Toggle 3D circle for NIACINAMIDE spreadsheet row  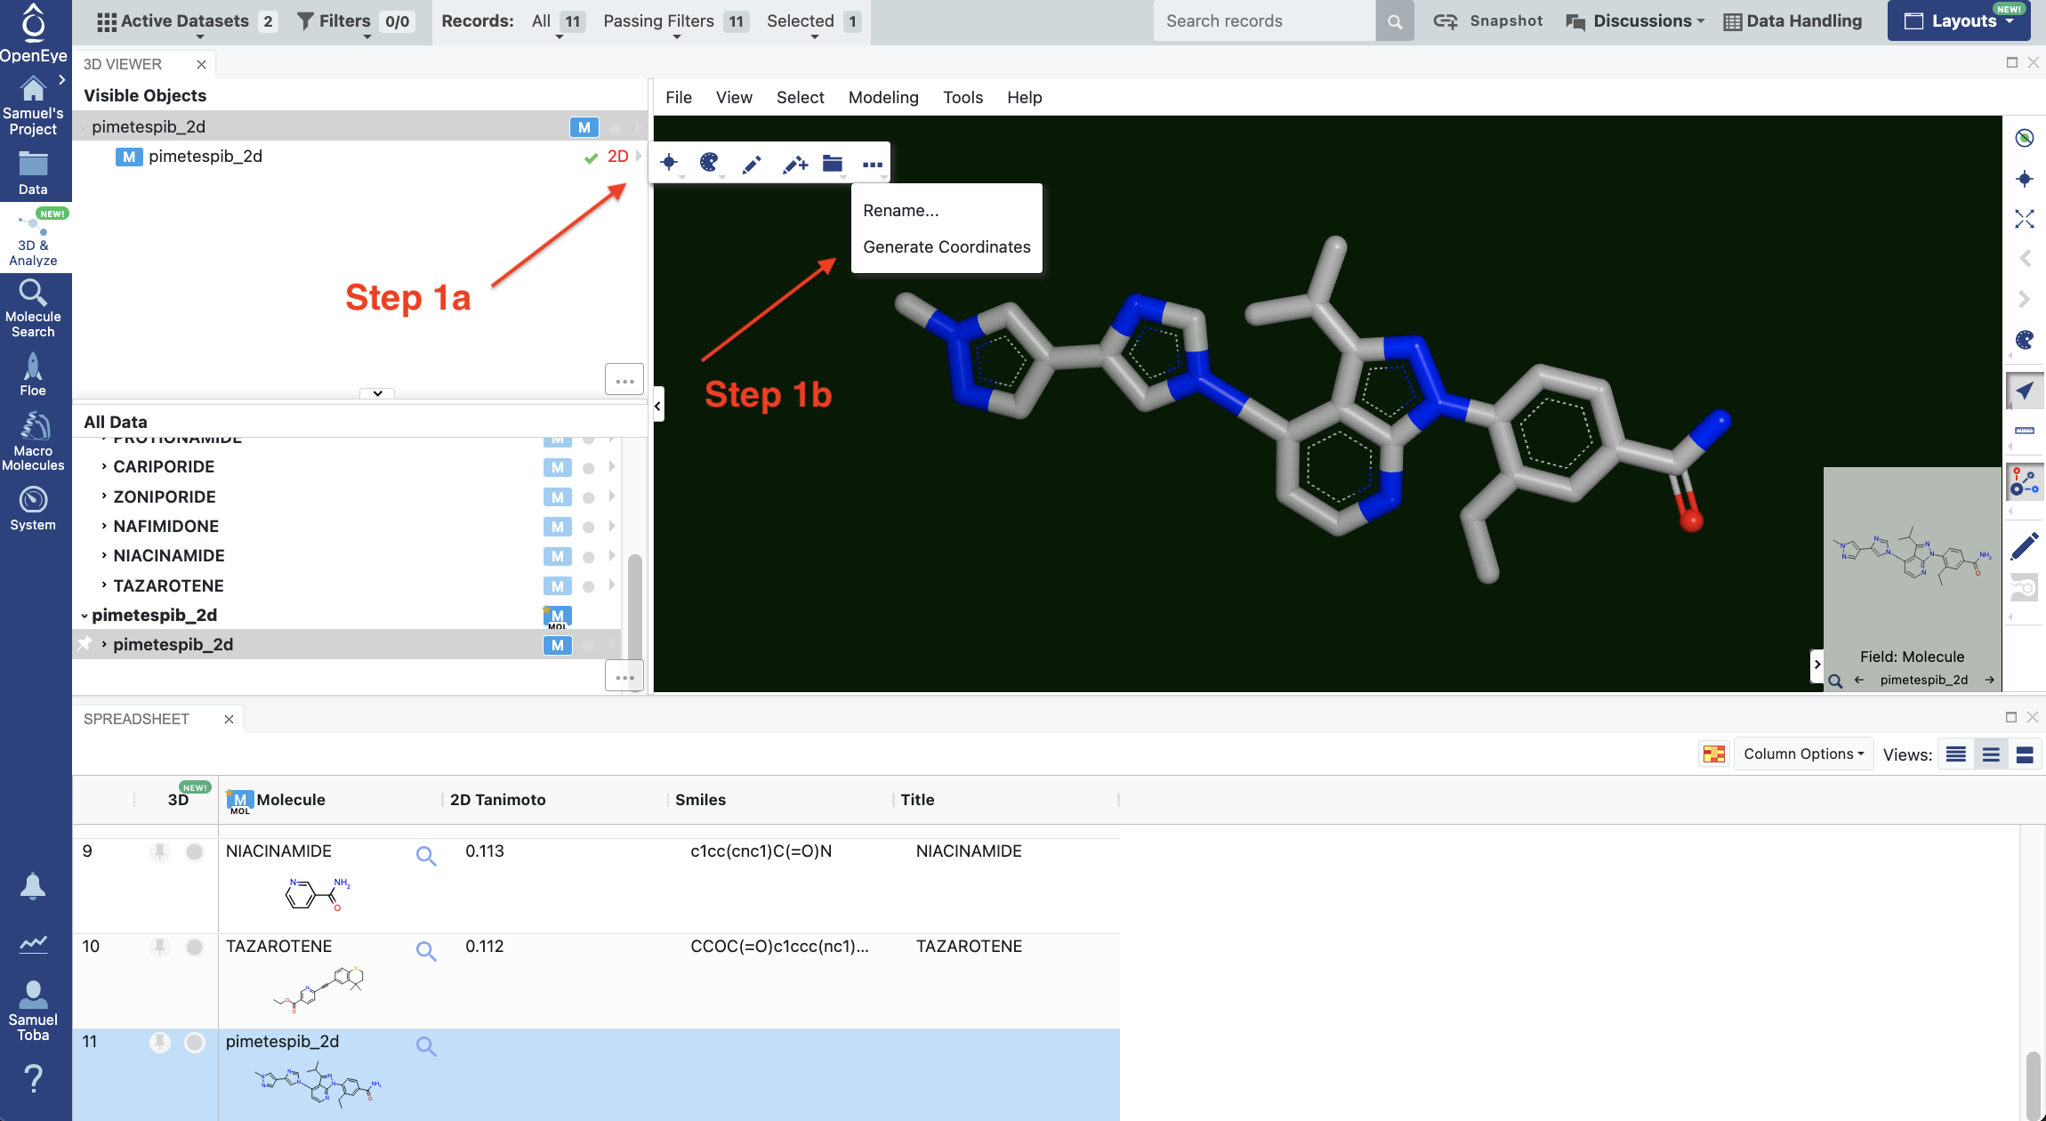click(194, 851)
